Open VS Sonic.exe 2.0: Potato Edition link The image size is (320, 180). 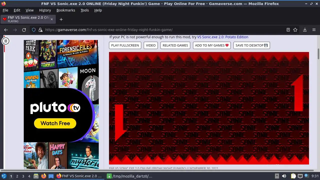[x=223, y=37]
